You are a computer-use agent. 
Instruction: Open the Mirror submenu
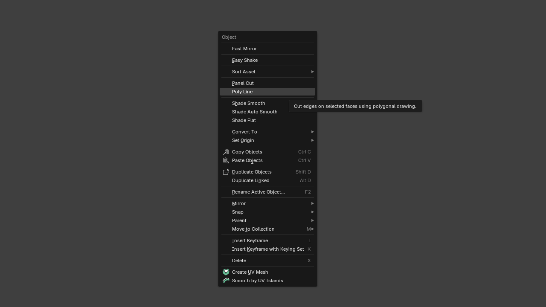point(239,203)
